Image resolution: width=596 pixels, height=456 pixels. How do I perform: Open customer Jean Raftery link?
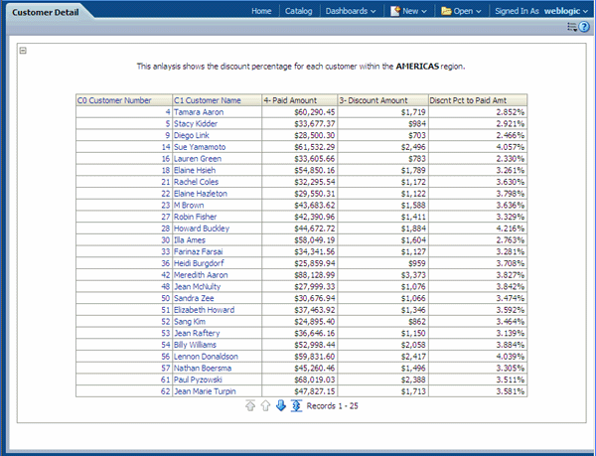tap(197, 333)
